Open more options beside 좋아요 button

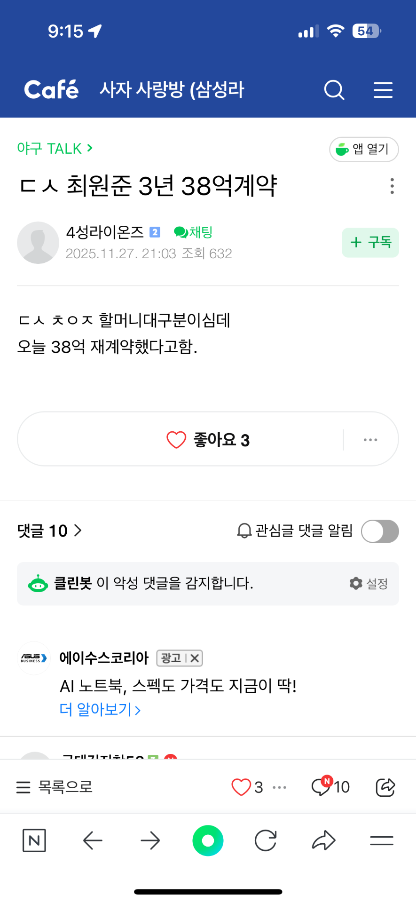(x=370, y=440)
